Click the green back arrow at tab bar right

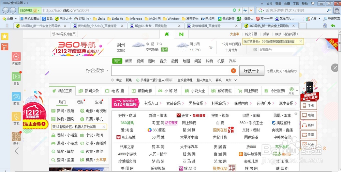click(x=333, y=25)
